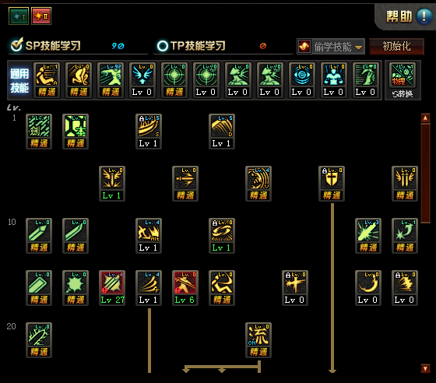Switch to skill preset tab II

[x=41, y=16]
